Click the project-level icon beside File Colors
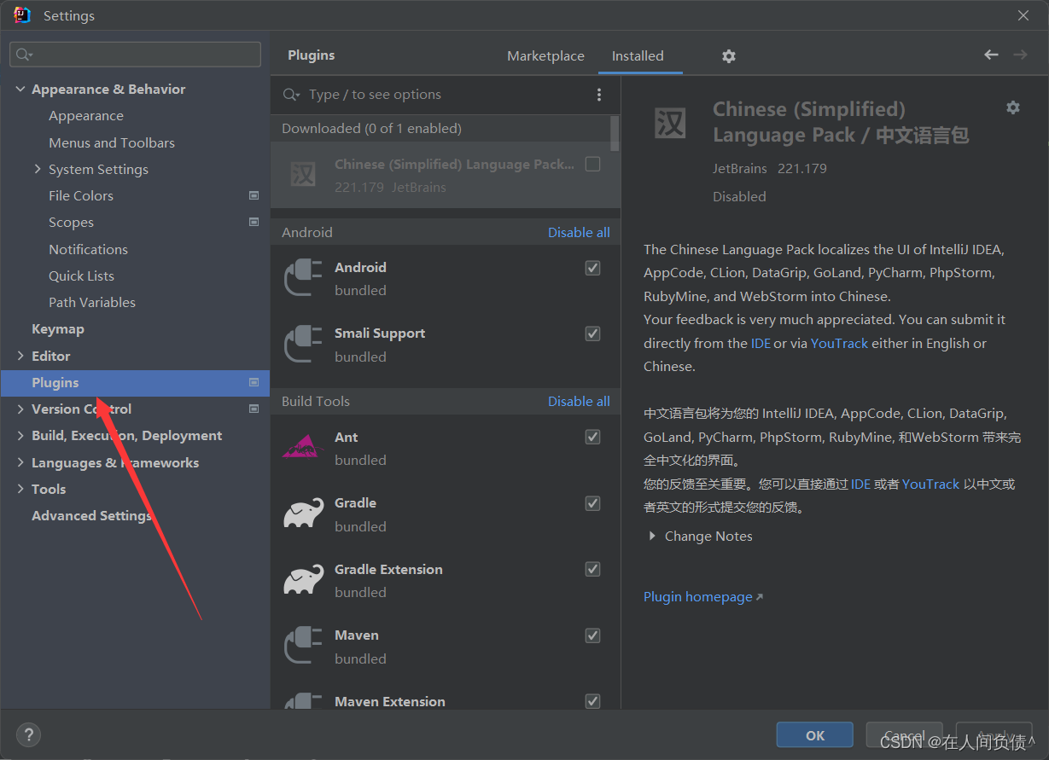The width and height of the screenshot is (1049, 760). click(x=254, y=195)
